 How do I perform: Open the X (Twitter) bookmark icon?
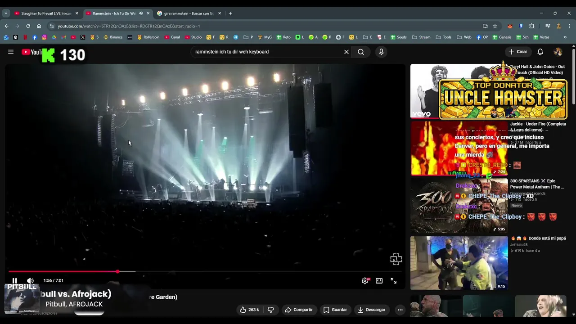(x=83, y=37)
